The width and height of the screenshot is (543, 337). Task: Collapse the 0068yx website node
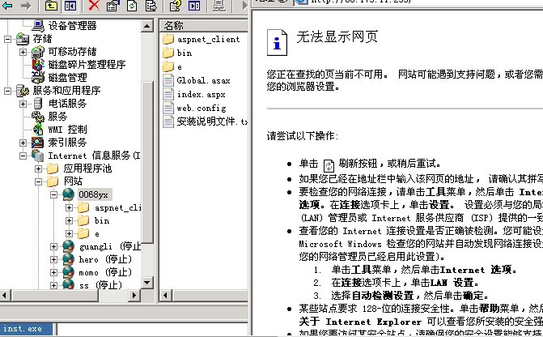click(54, 195)
